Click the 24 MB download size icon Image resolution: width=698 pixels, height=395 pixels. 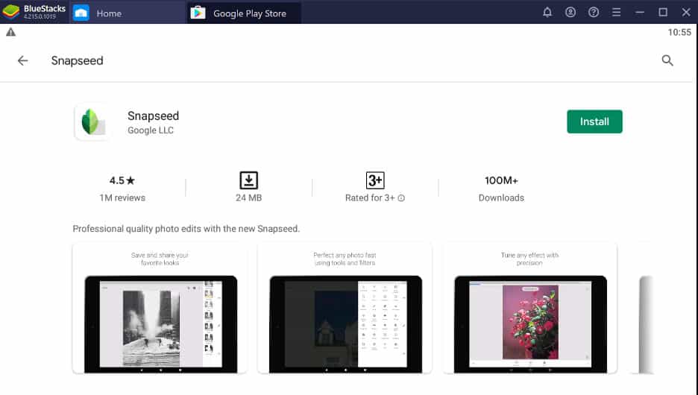point(248,180)
